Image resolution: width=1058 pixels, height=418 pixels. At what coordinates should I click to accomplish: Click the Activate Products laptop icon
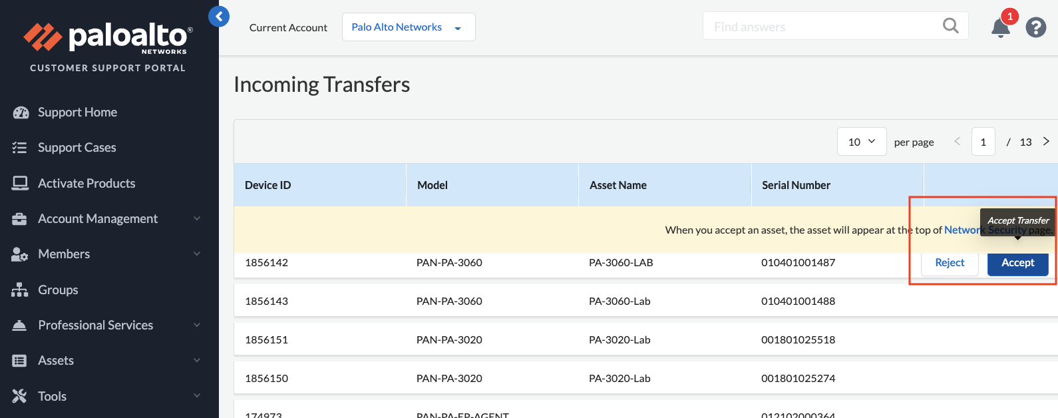point(20,183)
